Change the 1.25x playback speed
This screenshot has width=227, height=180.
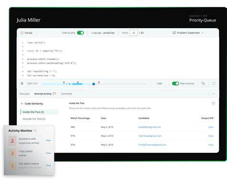(159, 84)
